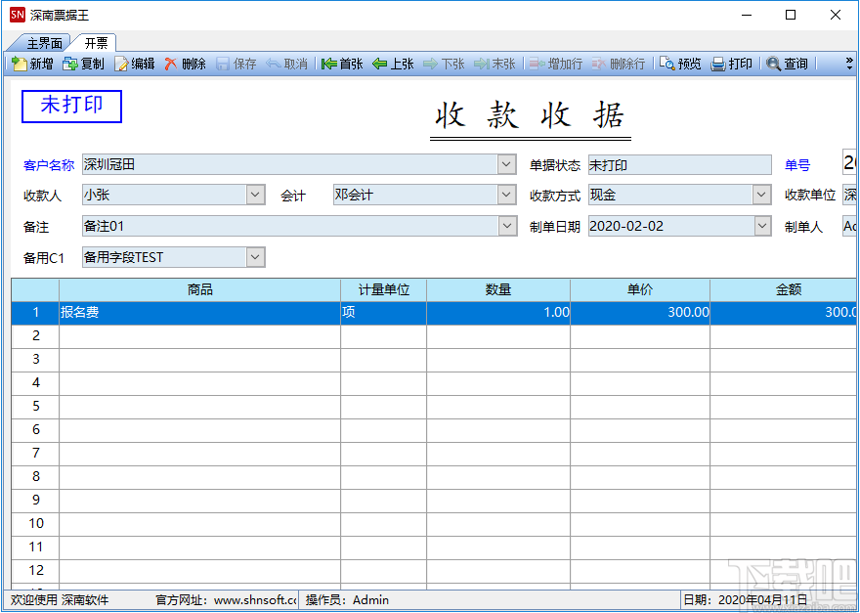Select row number 2 header
The image size is (860, 613).
pos(35,336)
